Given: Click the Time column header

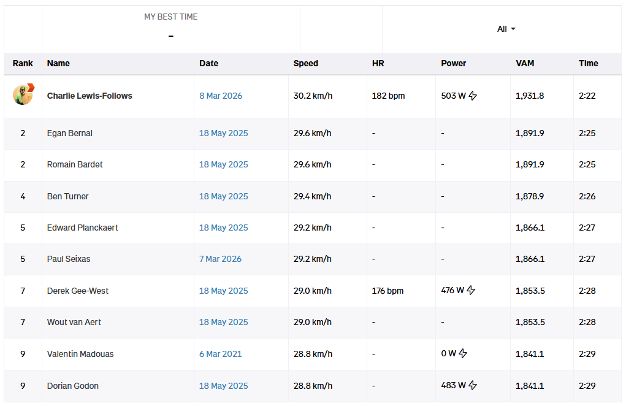Looking at the screenshot, I should coord(588,63).
